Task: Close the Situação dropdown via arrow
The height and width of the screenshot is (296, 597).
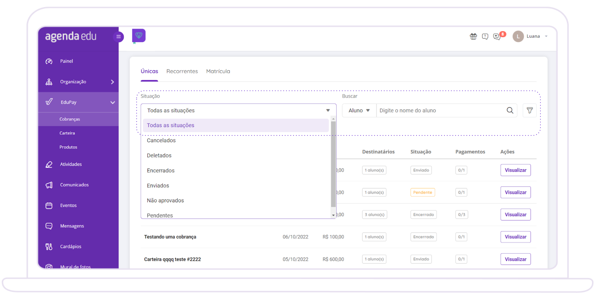Action: point(328,110)
